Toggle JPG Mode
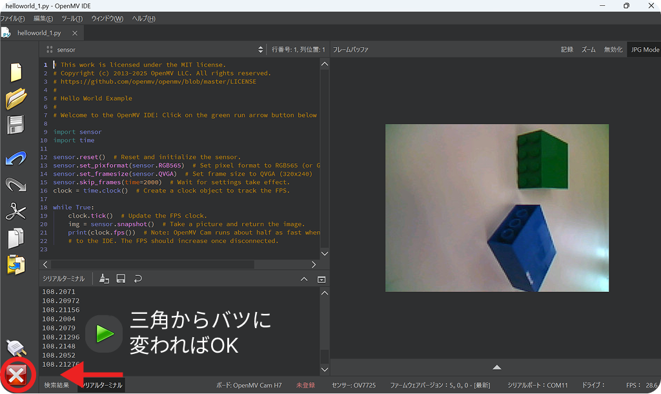The width and height of the screenshot is (661, 394). pyautogui.click(x=645, y=49)
